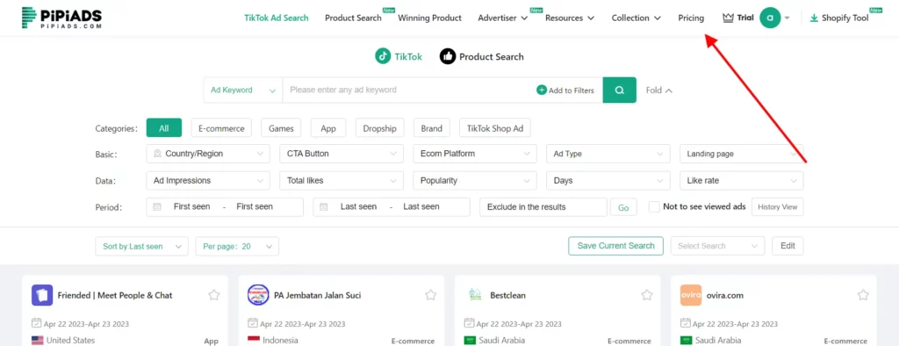Viewport: 899px width, 346px height.
Task: Open the Ad Keyword dropdown
Action: (x=243, y=90)
